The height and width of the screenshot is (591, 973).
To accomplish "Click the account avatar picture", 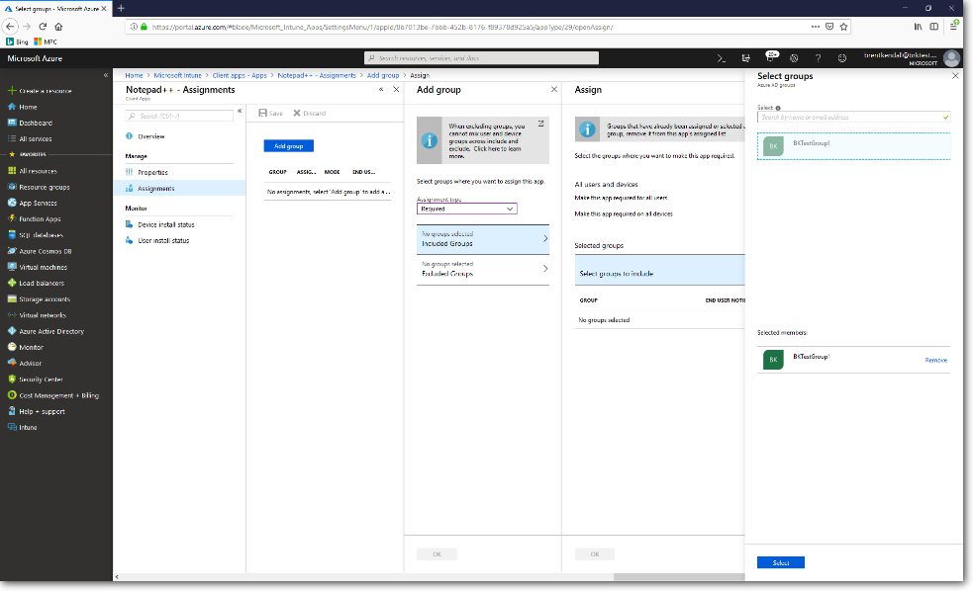I will [951, 58].
